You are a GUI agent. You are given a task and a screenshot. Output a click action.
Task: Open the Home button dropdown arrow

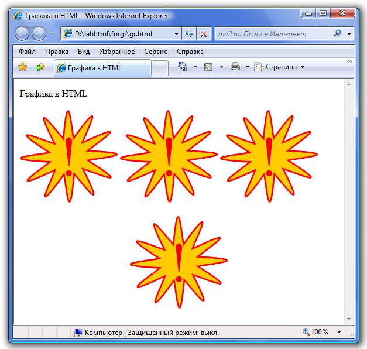(195, 67)
